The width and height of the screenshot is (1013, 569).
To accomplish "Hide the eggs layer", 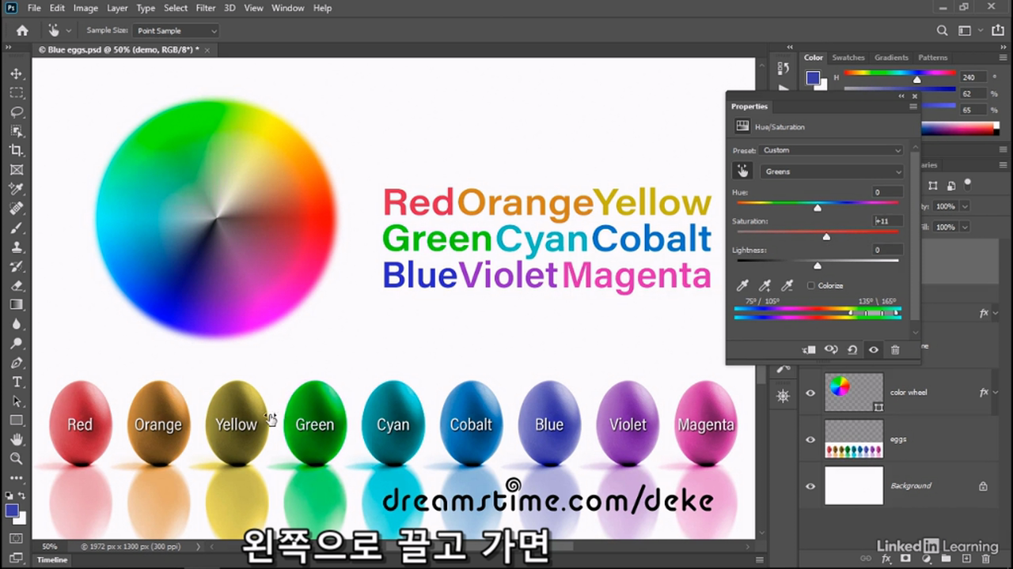I will point(810,439).
